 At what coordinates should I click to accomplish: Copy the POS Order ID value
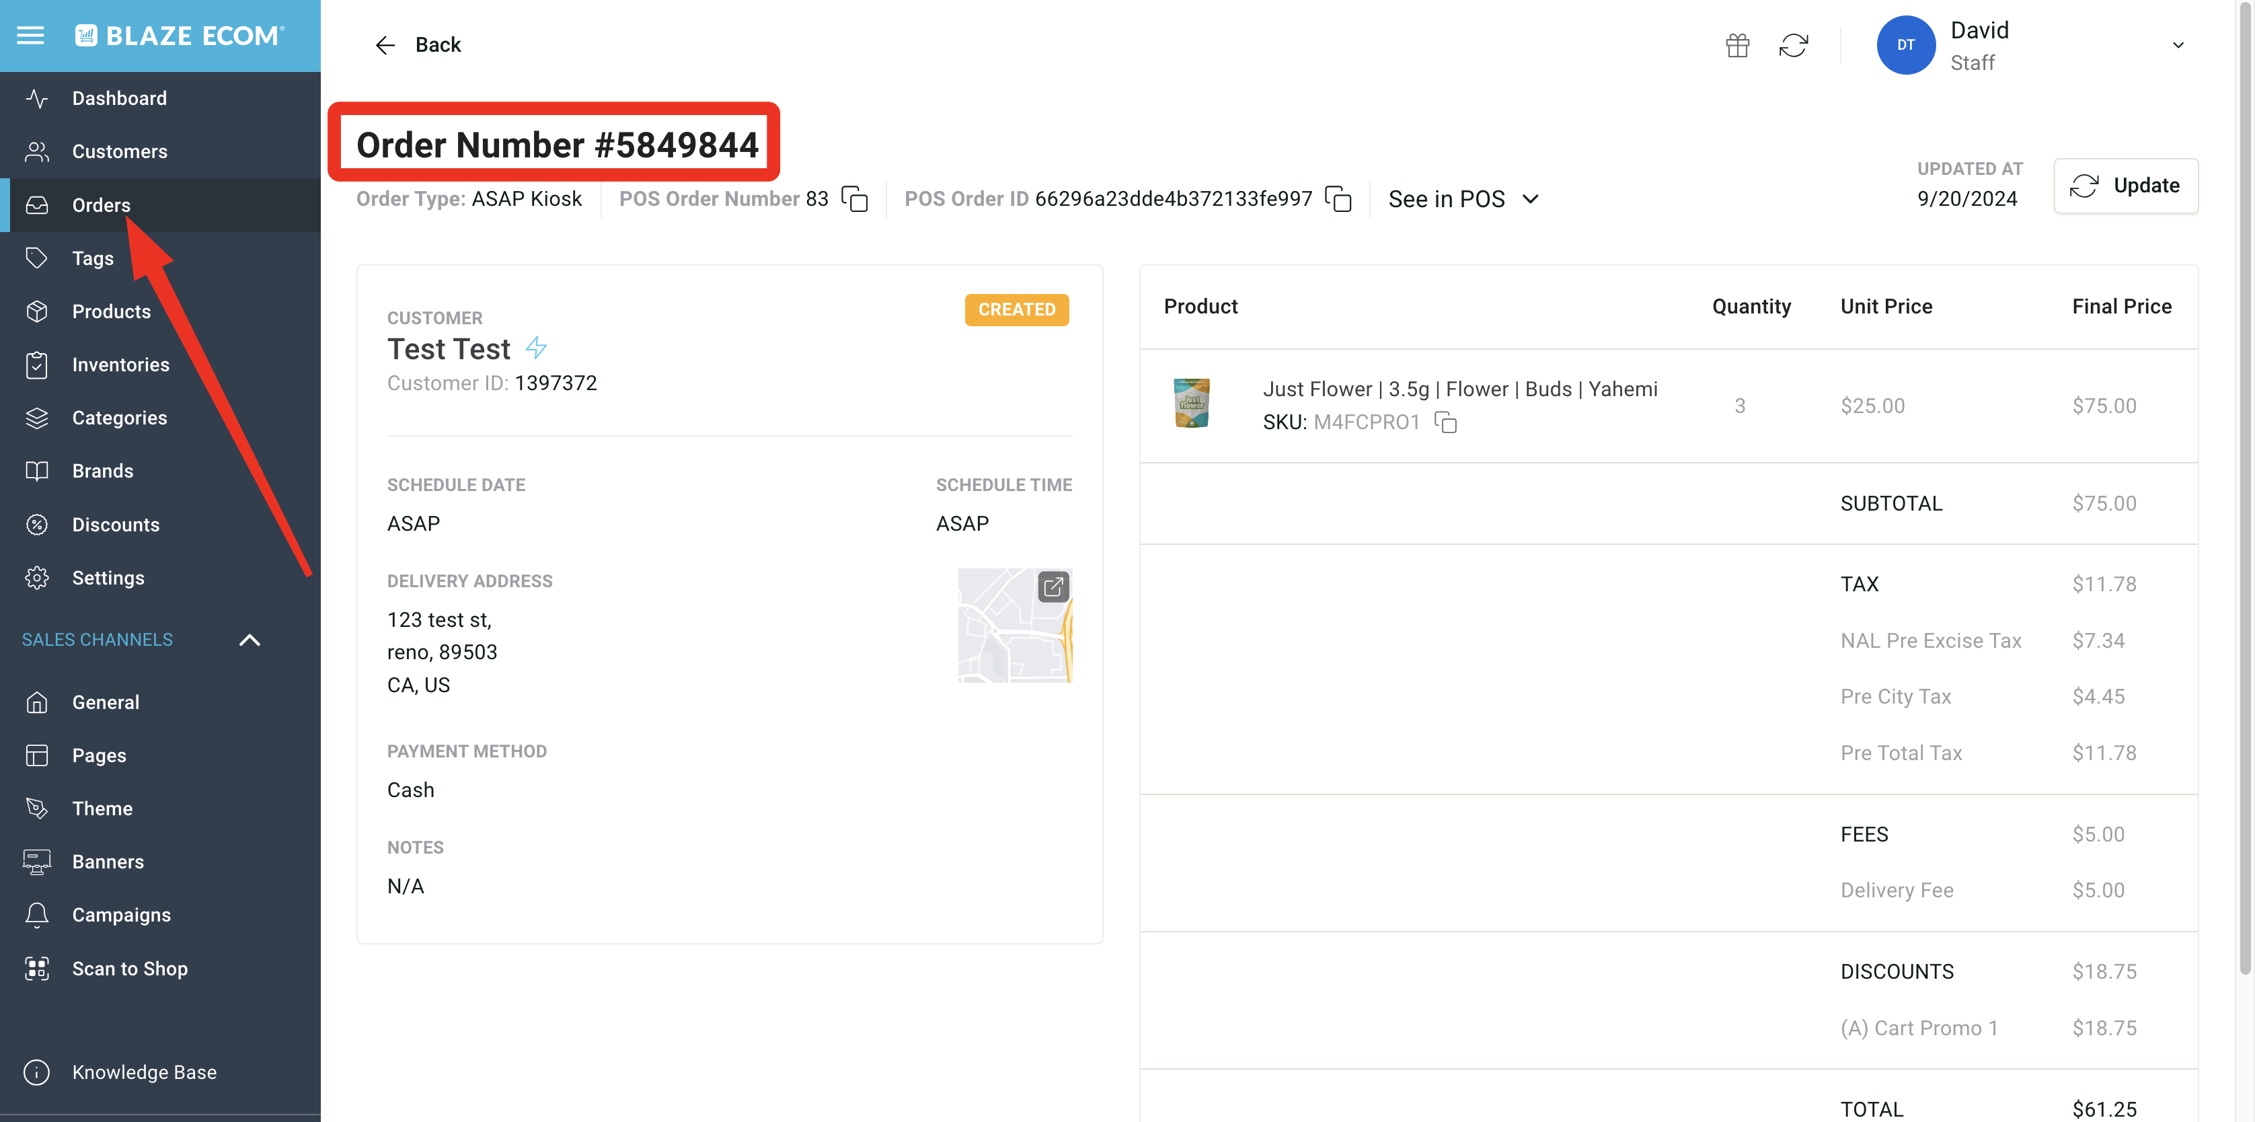(1338, 199)
